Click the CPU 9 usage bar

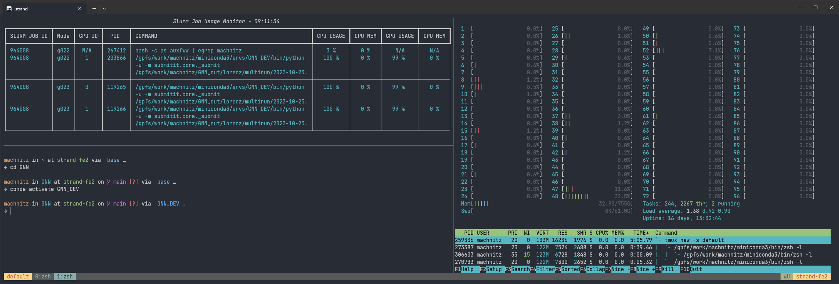[501, 87]
